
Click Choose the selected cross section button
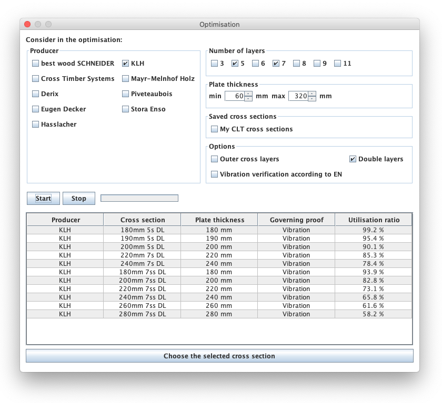(x=219, y=356)
